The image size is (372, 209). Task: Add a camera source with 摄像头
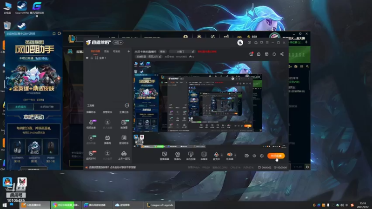[178, 156]
